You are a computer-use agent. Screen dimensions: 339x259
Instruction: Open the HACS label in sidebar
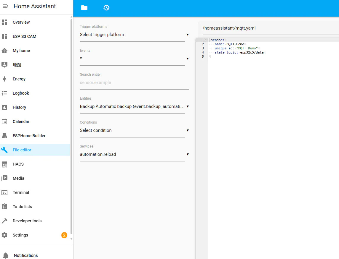coord(18,164)
